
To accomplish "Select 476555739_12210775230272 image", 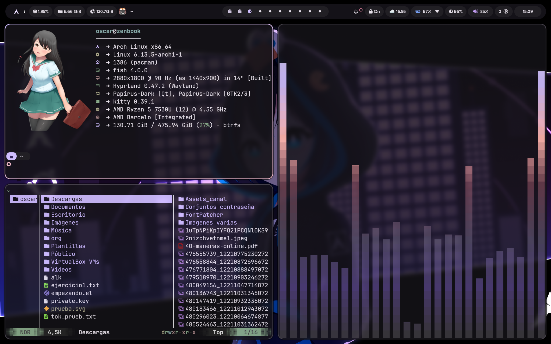I will [x=223, y=254].
